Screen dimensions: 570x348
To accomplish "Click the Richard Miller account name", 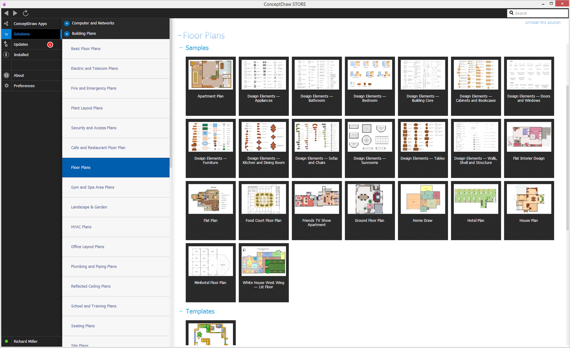I will 25,342.
